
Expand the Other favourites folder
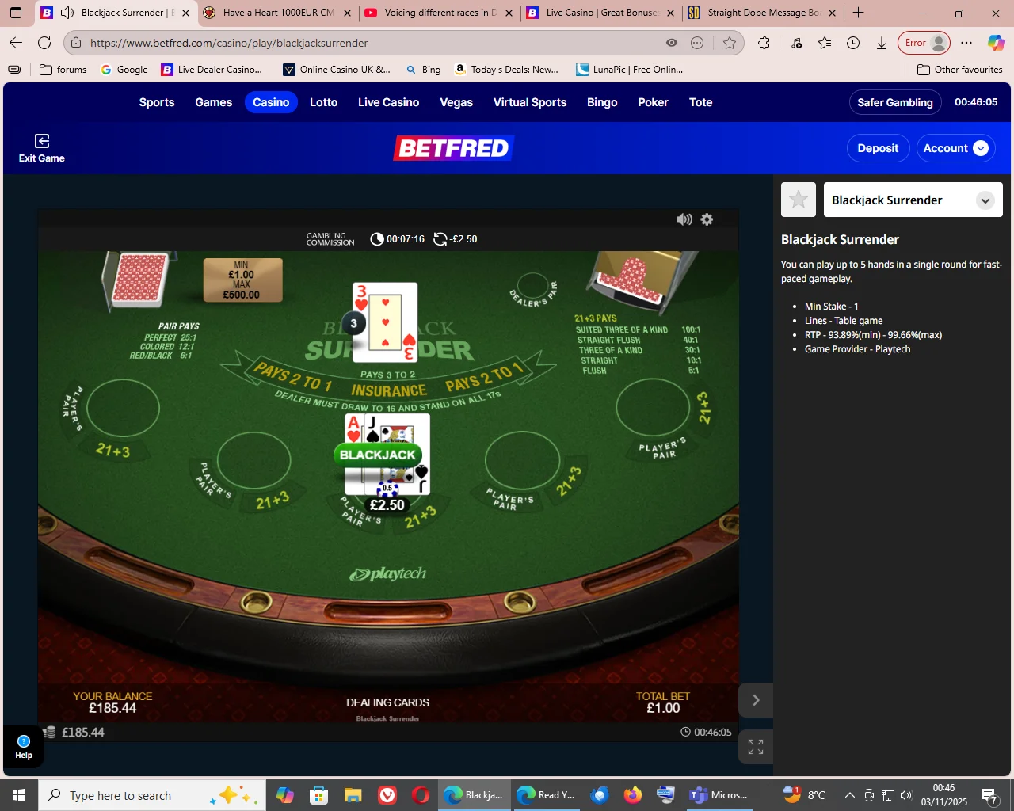[x=960, y=70]
